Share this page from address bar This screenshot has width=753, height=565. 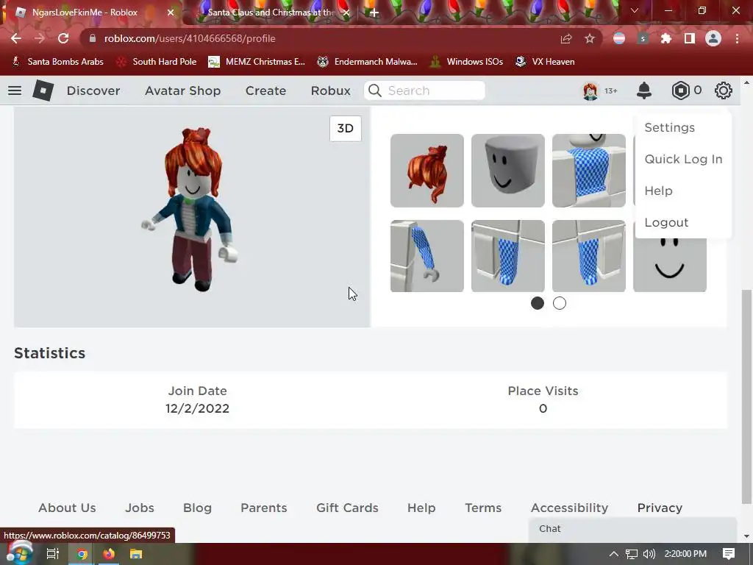point(566,38)
